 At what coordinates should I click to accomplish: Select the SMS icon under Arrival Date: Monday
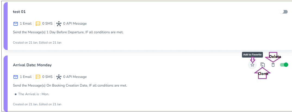[x=38, y=77]
